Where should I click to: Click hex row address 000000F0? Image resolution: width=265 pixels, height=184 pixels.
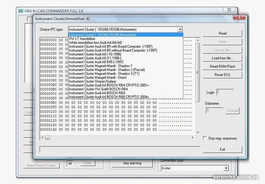(48, 107)
